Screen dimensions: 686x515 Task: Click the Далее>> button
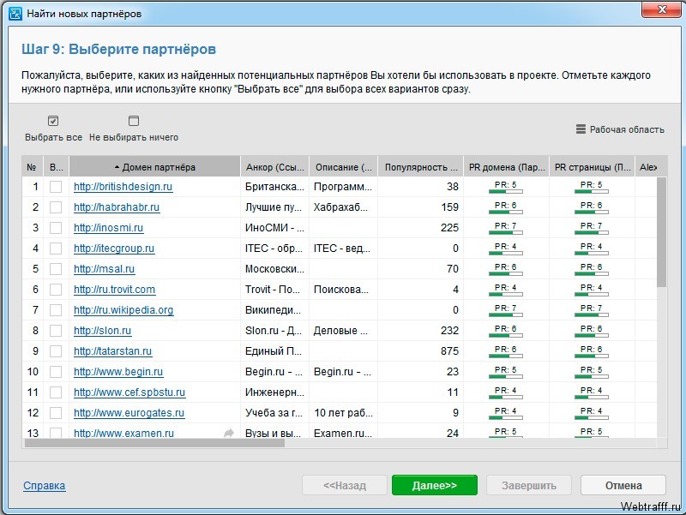435,485
